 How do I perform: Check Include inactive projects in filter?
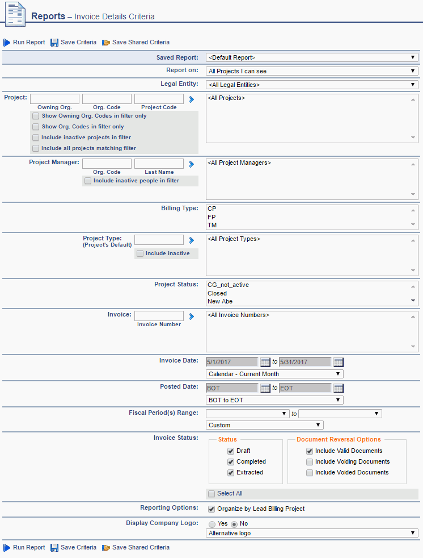(36, 138)
